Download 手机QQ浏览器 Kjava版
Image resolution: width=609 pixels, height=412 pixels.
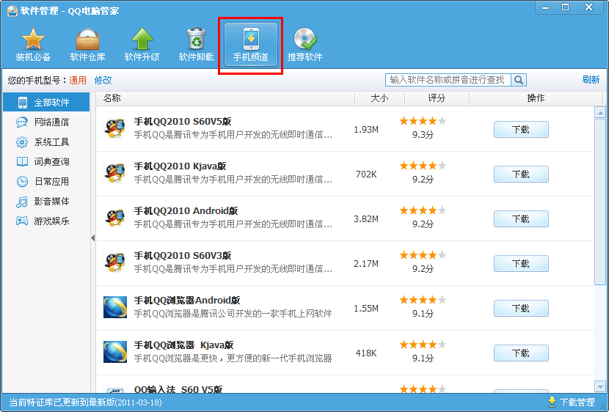(520, 353)
